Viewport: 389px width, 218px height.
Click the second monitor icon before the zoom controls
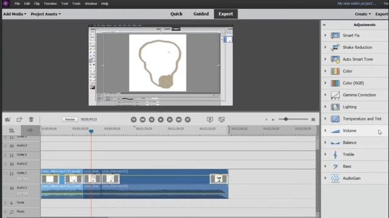(x=221, y=120)
